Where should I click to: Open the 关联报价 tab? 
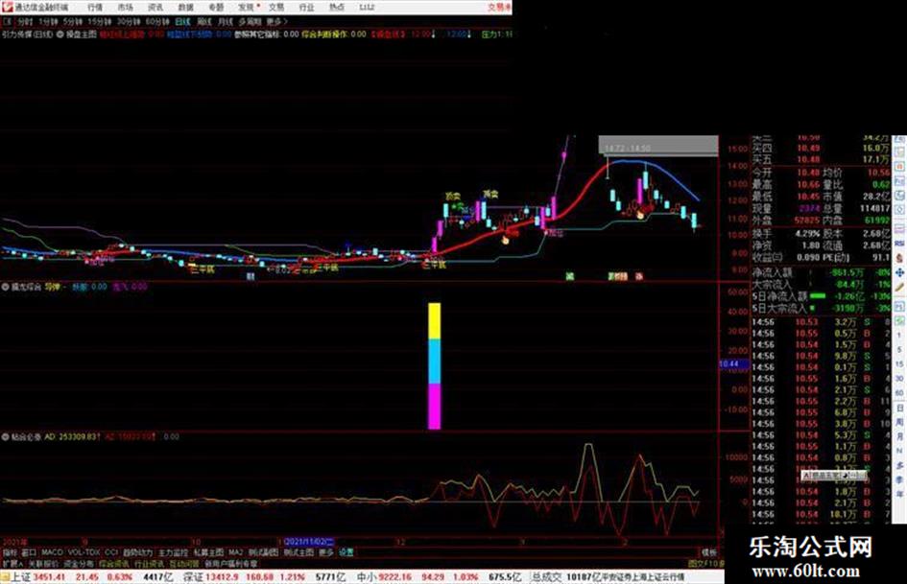point(43,563)
